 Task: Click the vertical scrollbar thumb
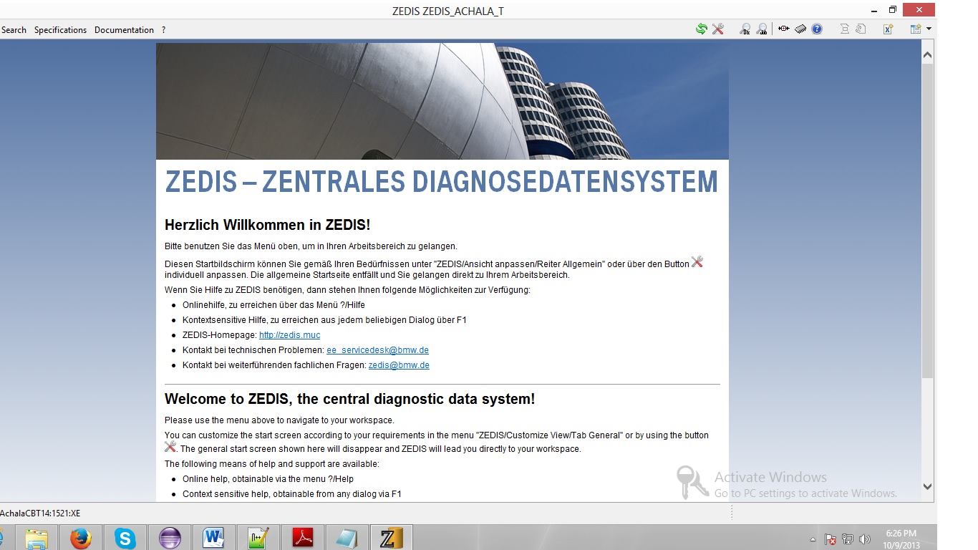point(927,221)
